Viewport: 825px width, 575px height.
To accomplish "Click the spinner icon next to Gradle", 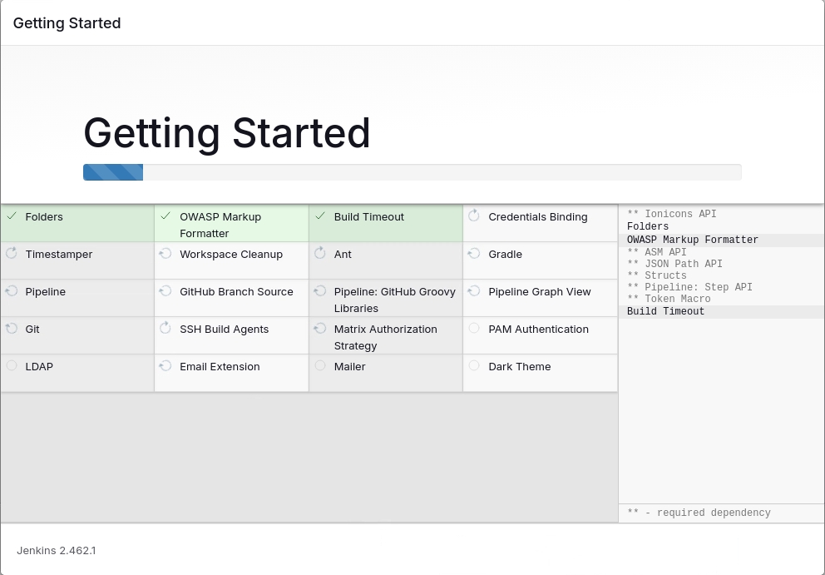I will point(474,253).
